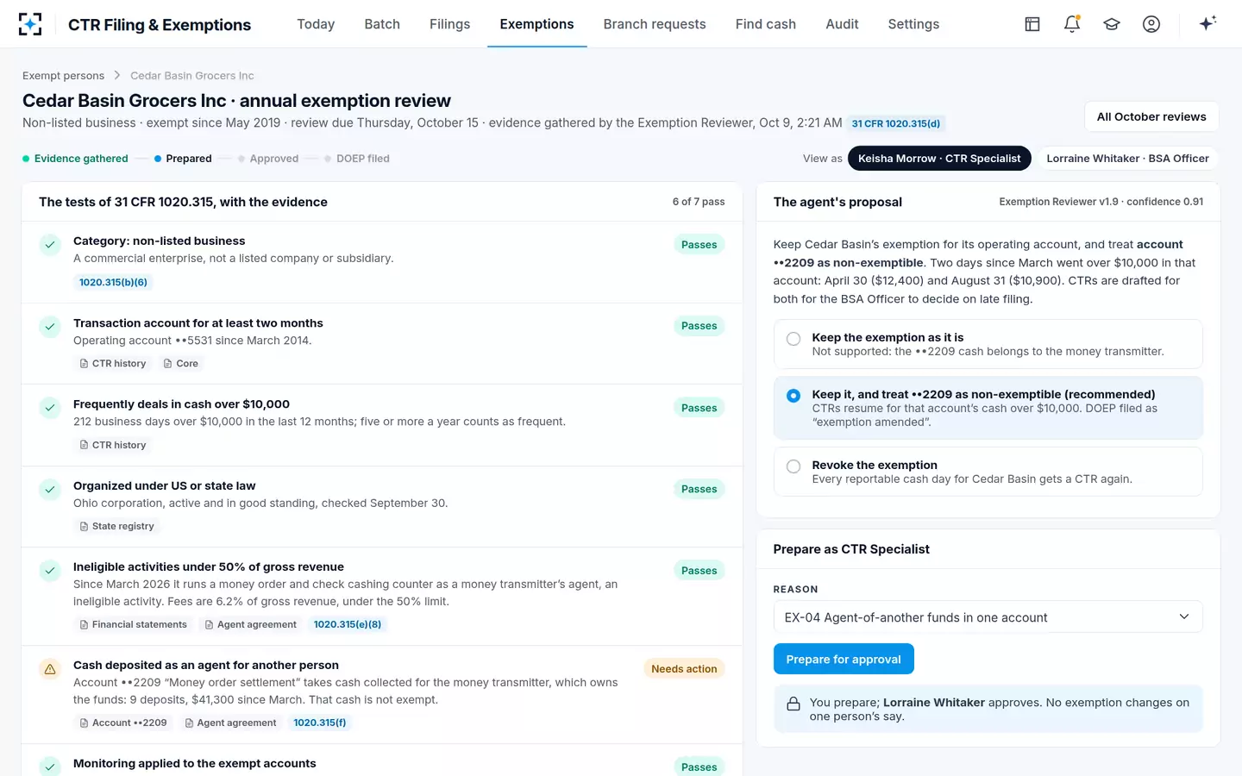
Task: Open the graduation cap training icon
Action: 1112,24
